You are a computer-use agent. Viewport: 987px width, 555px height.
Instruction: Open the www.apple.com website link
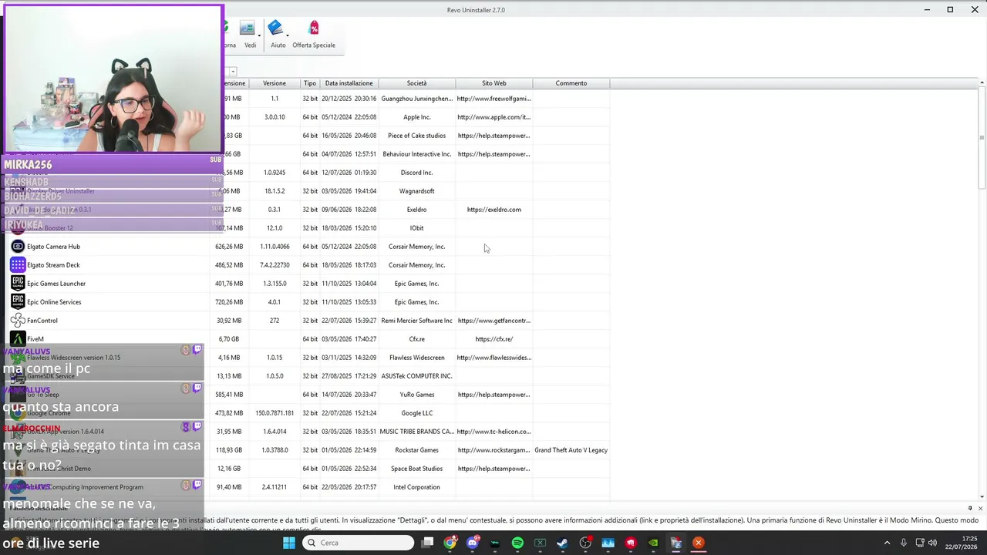[494, 117]
